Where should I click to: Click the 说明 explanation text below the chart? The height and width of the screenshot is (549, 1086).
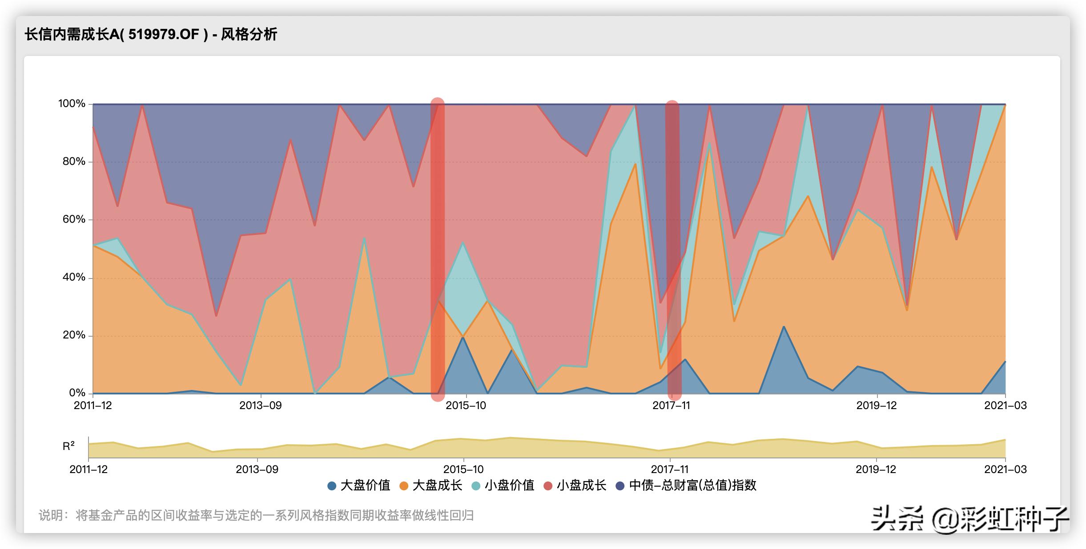point(256,515)
